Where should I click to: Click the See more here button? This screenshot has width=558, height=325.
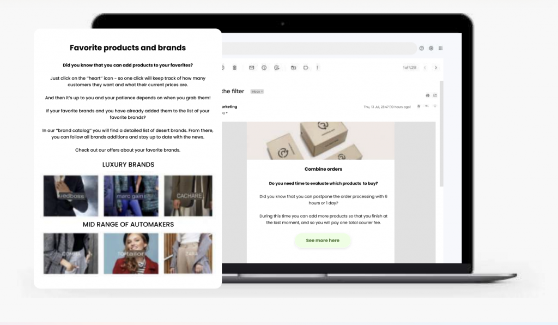click(x=323, y=240)
